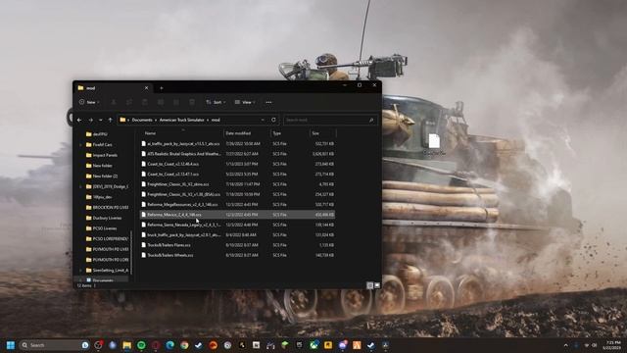Select Coast_to_Coast_v2.12.46.4.scs file
627x353 pixels.
pos(237,164)
